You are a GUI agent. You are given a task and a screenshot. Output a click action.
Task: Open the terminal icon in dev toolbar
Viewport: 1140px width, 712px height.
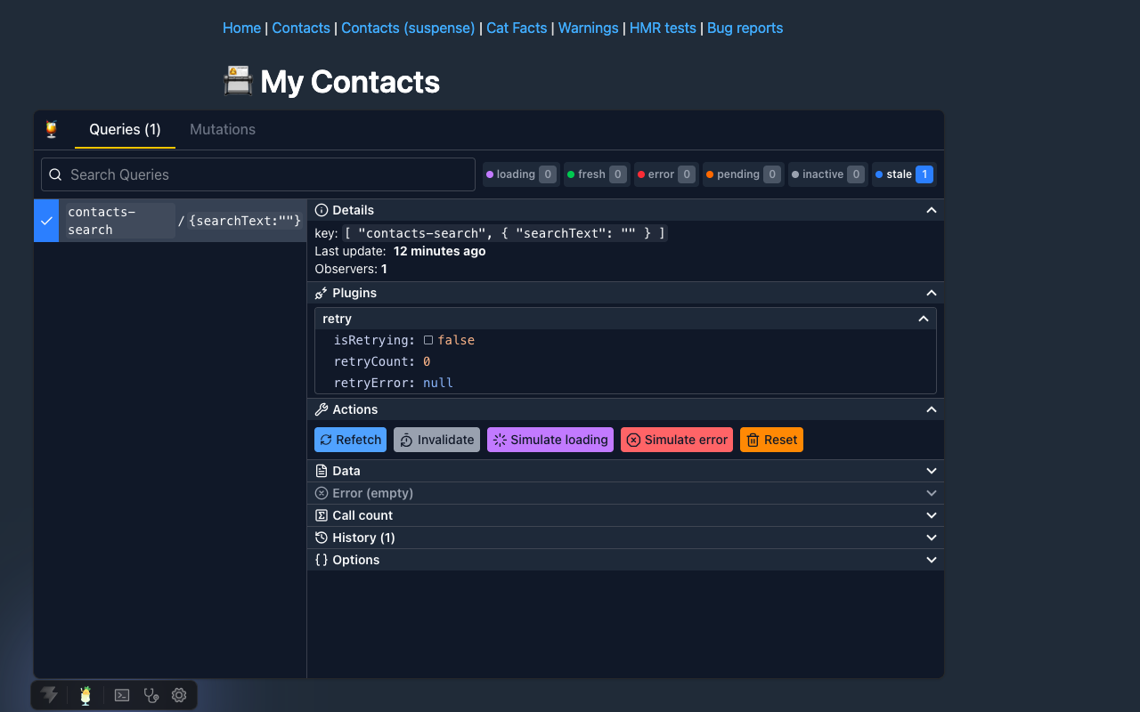[123, 695]
